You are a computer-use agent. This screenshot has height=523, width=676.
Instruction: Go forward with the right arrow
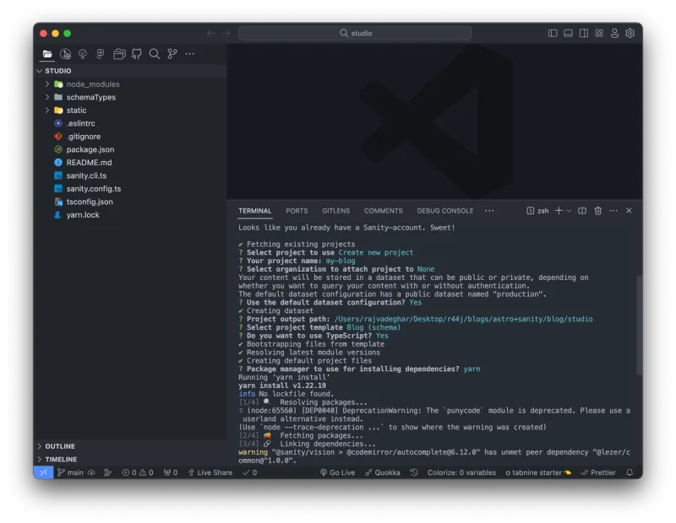226,33
